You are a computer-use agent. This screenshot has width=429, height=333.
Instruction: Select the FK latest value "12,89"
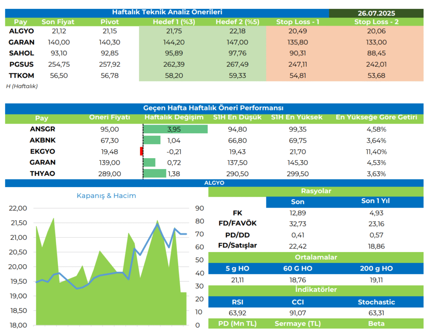(x=298, y=213)
